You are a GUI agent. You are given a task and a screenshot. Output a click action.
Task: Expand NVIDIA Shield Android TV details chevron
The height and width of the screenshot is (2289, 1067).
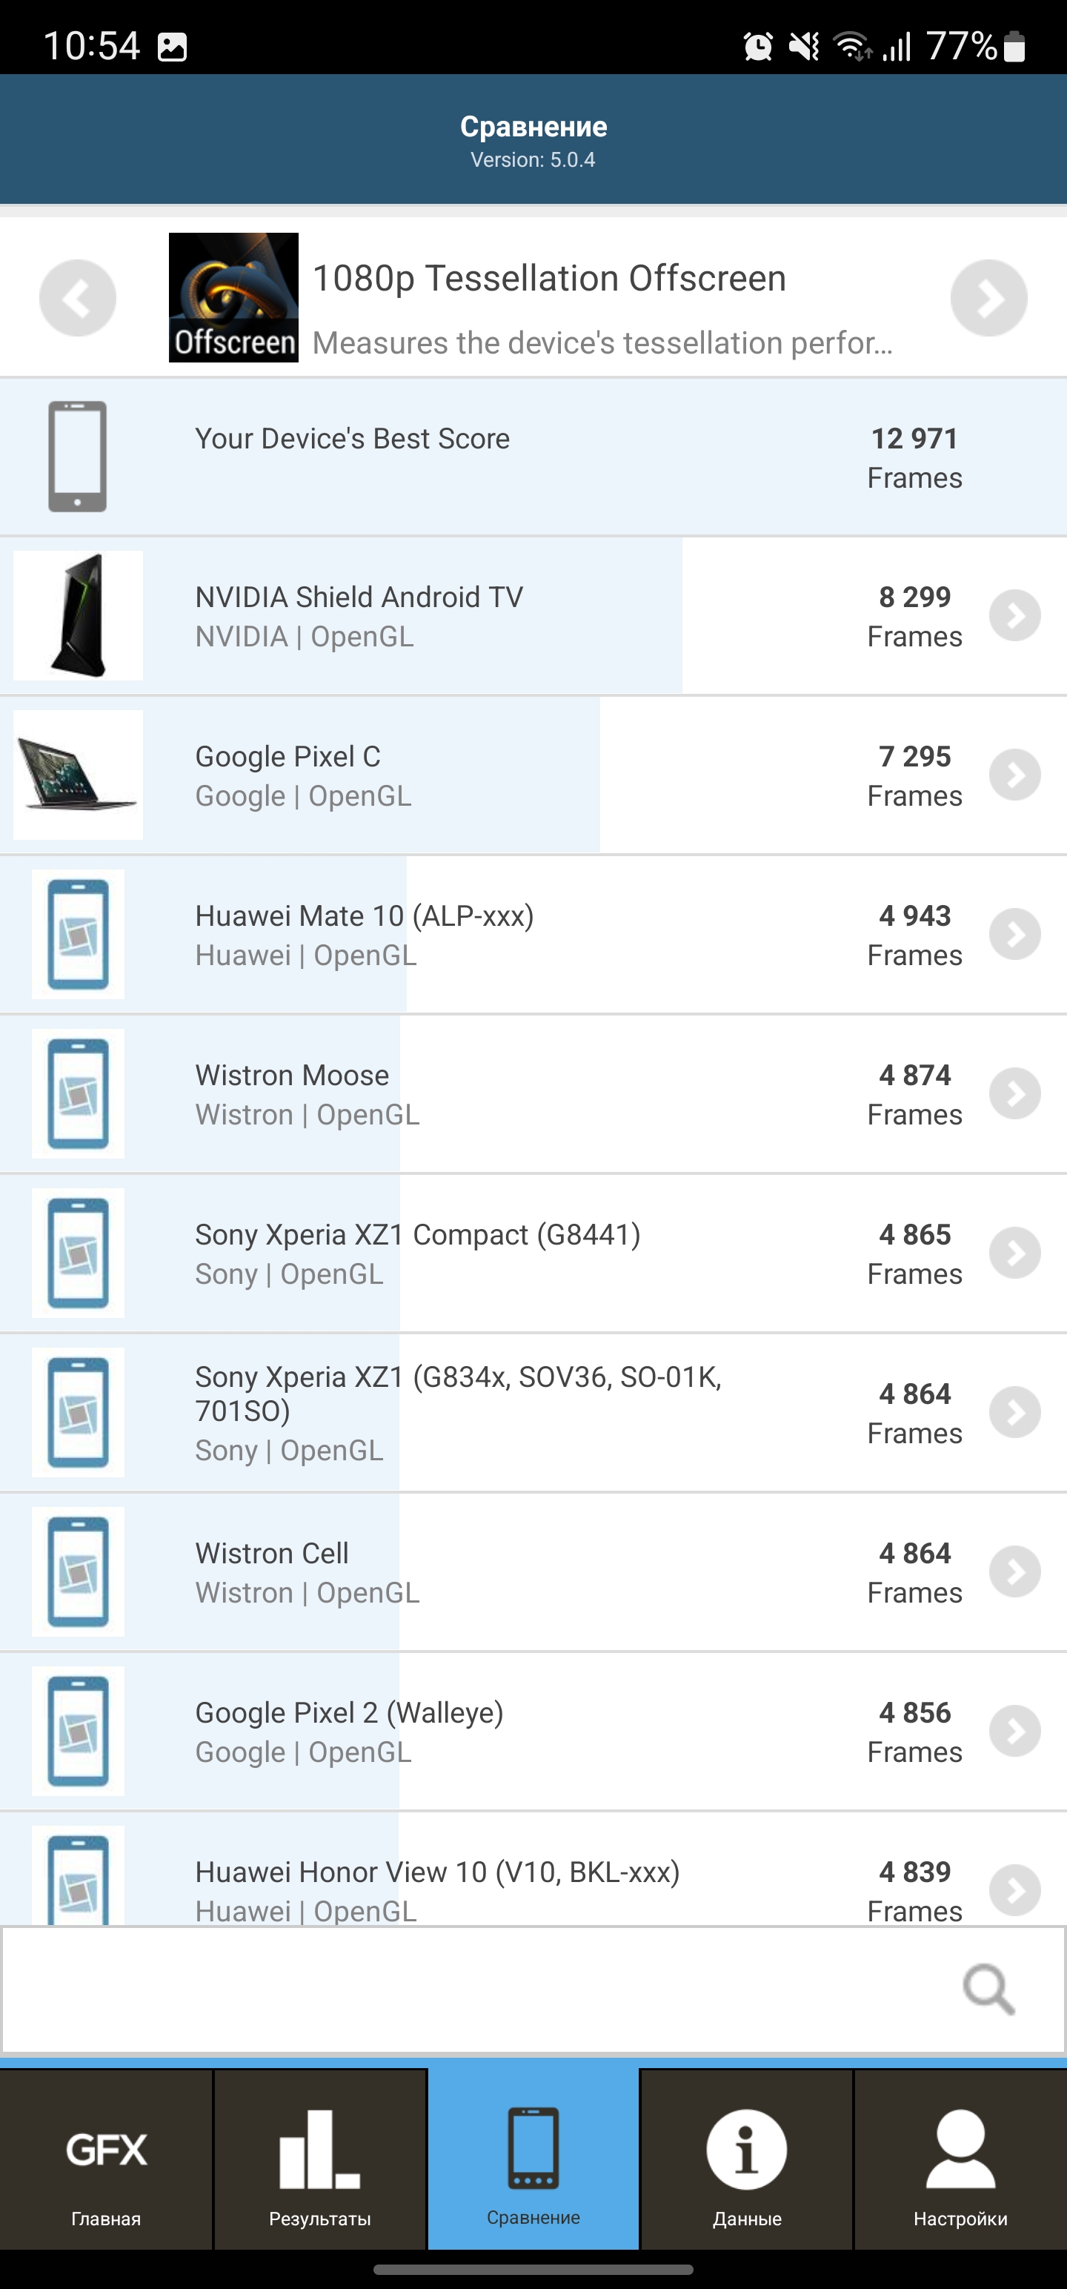[1014, 616]
